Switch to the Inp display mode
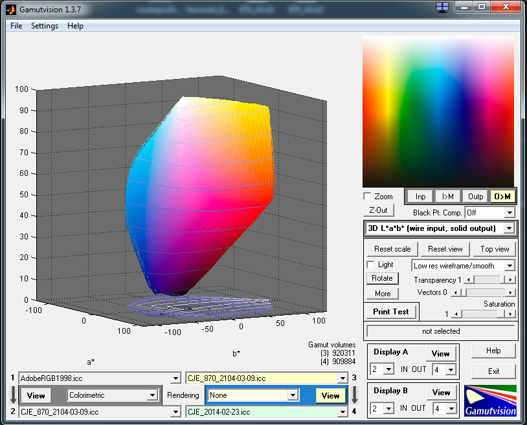The height and width of the screenshot is (425, 527). tap(421, 197)
